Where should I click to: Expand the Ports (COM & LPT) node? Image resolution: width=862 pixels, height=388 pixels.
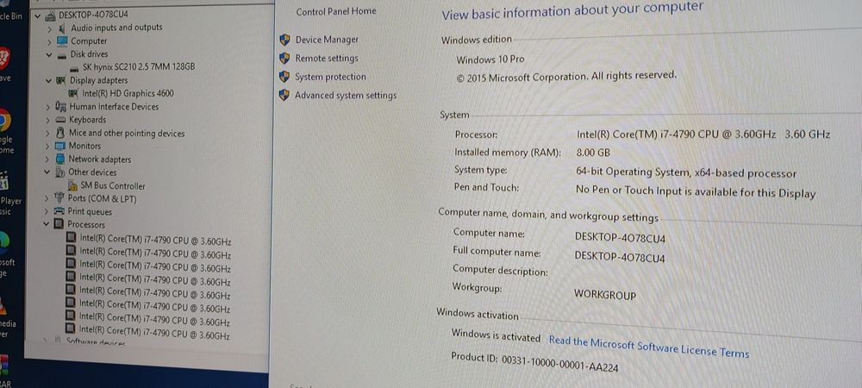(47, 199)
